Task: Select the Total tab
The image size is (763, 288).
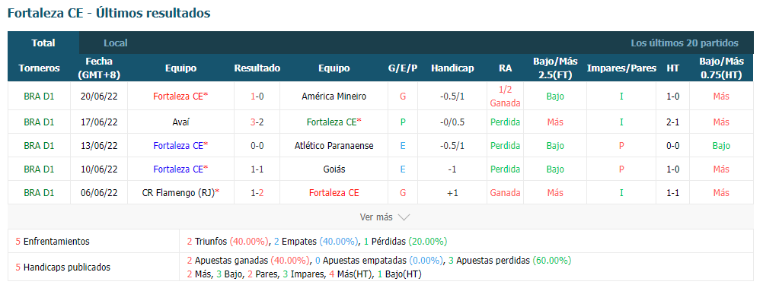Action: pos(43,43)
